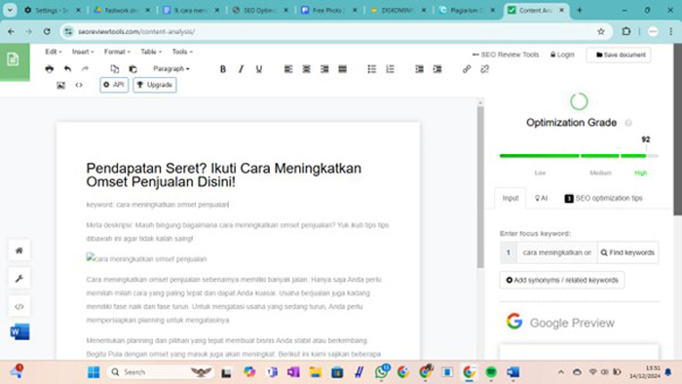This screenshot has width=682, height=384.
Task: Switch to the Settings browser tab
Action: pyautogui.click(x=53, y=10)
